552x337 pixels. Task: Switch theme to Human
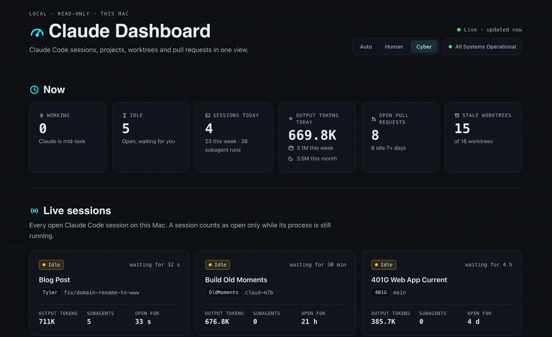[394, 47]
